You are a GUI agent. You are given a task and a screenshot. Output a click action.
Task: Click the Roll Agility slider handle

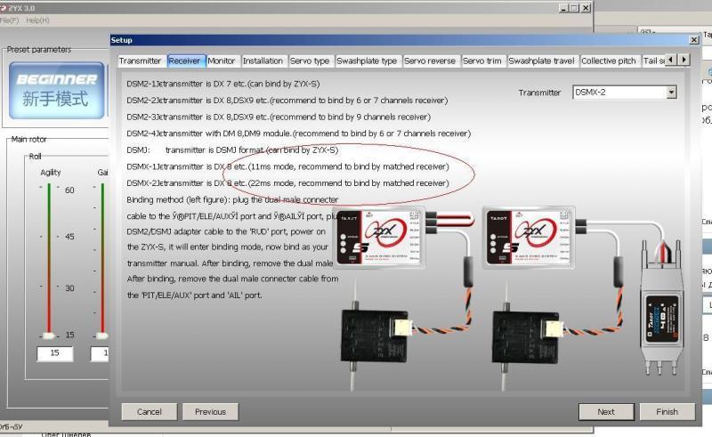[x=50, y=336]
